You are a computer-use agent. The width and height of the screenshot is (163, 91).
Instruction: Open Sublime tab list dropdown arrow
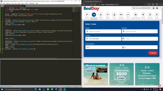point(80,6)
